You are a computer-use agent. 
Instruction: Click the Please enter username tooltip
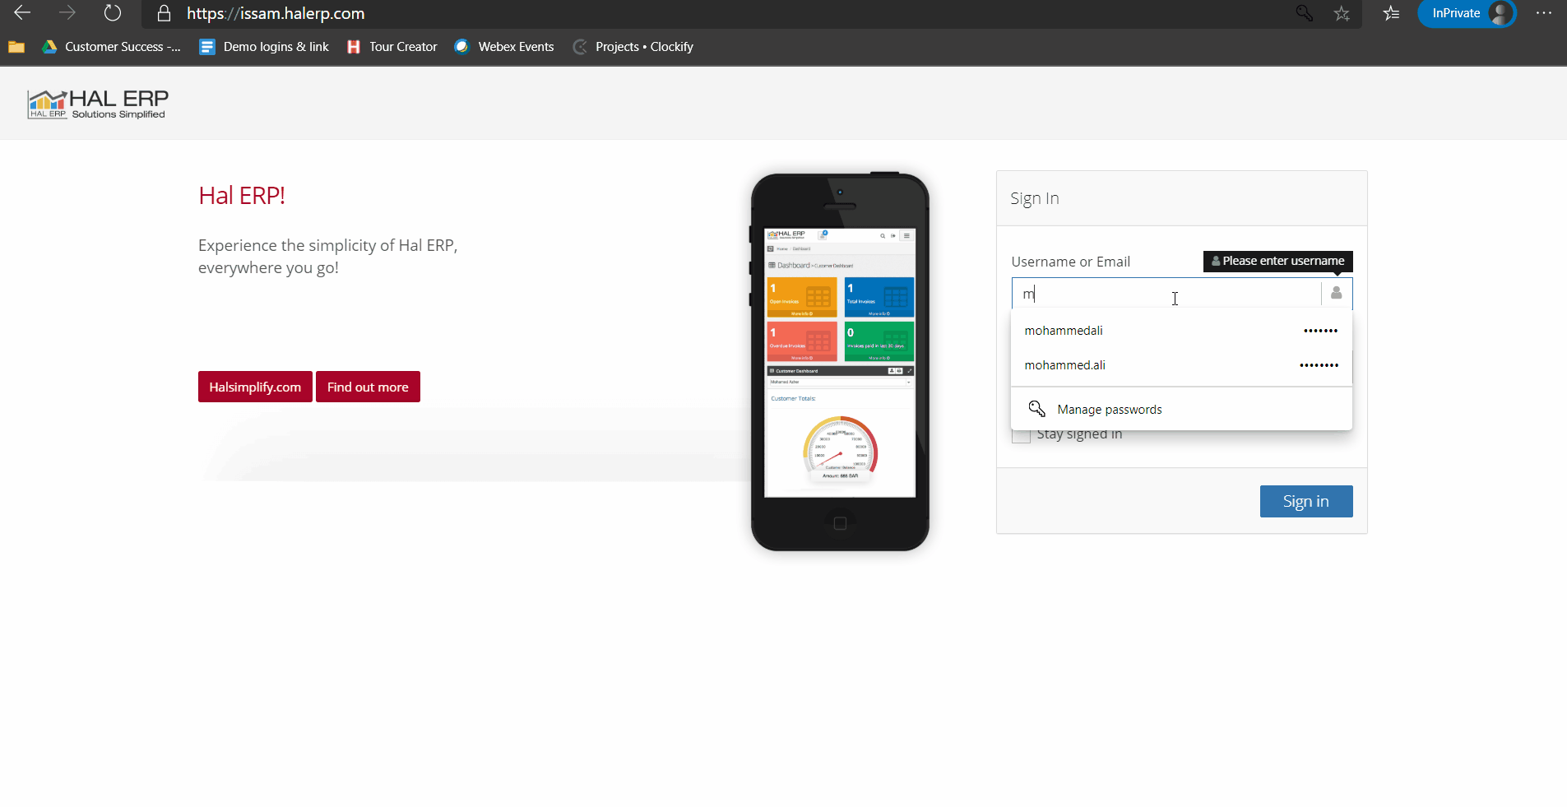click(x=1278, y=261)
